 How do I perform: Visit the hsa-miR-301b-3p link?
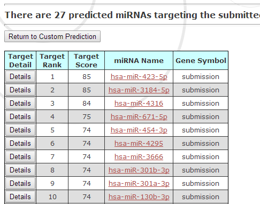[139, 170]
